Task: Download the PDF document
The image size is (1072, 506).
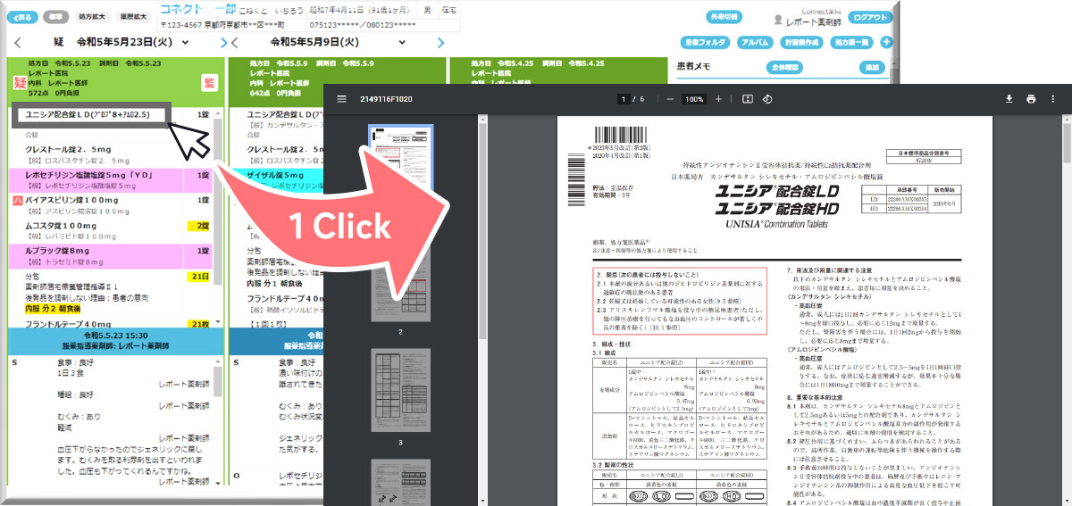Action: pyautogui.click(x=1009, y=99)
